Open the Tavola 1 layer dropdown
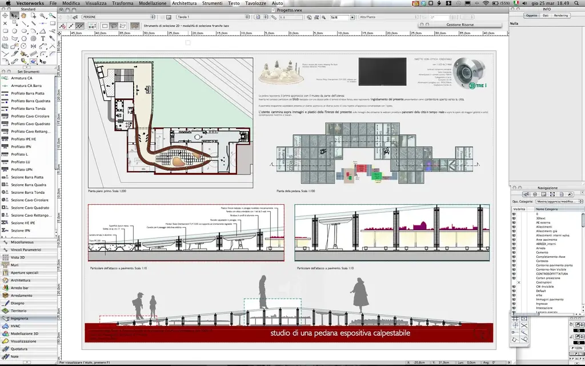This screenshot has height=366, width=585. tap(213, 17)
